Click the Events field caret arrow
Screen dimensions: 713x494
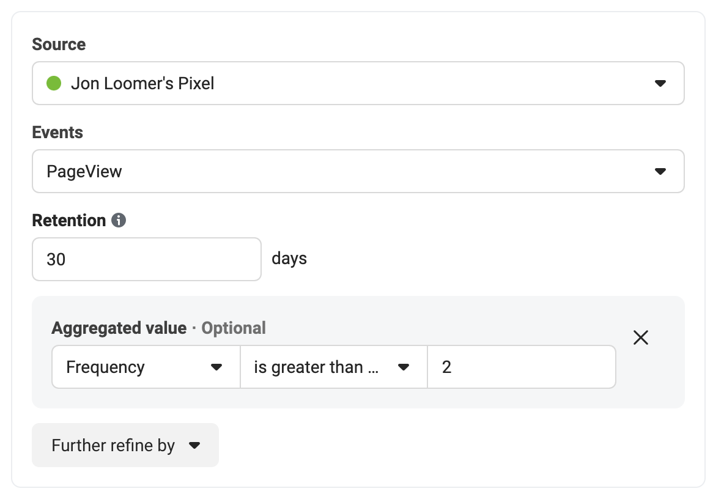click(x=660, y=171)
